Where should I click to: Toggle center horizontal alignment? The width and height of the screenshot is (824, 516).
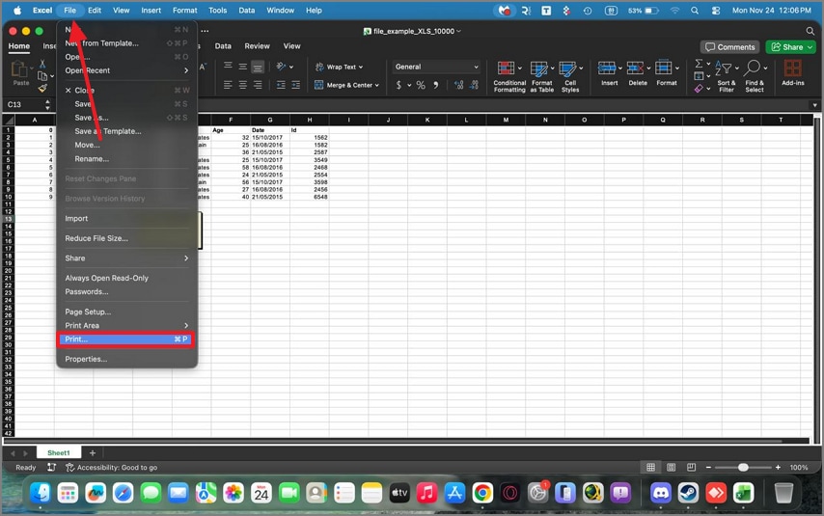click(x=243, y=85)
